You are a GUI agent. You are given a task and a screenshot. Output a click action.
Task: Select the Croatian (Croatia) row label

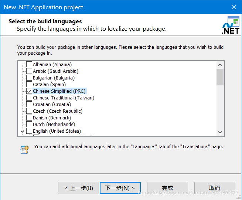point(52,104)
